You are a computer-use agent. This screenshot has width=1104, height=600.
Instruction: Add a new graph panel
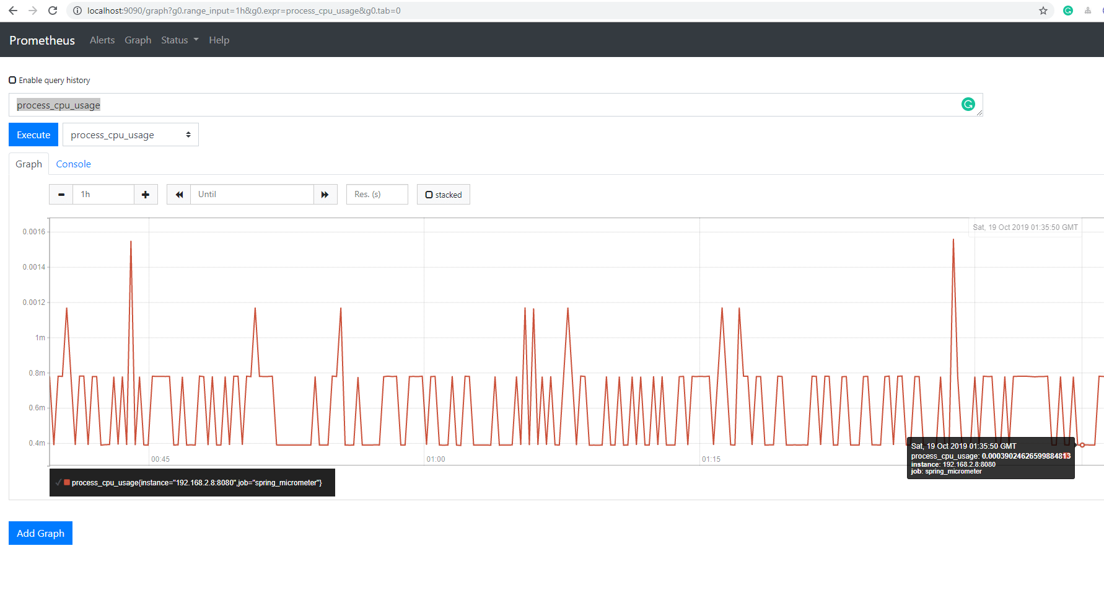click(40, 533)
